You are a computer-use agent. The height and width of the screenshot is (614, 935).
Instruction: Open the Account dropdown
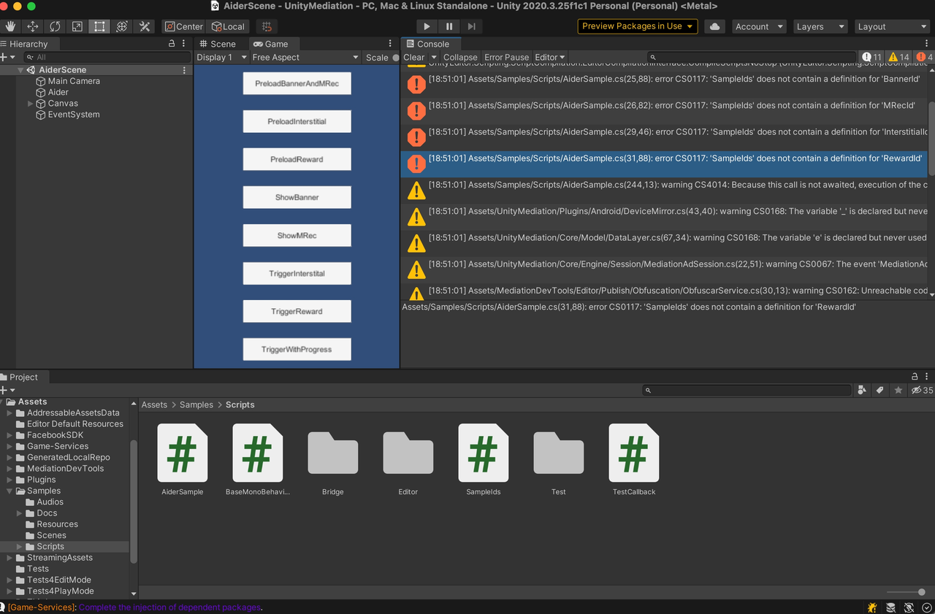(759, 26)
